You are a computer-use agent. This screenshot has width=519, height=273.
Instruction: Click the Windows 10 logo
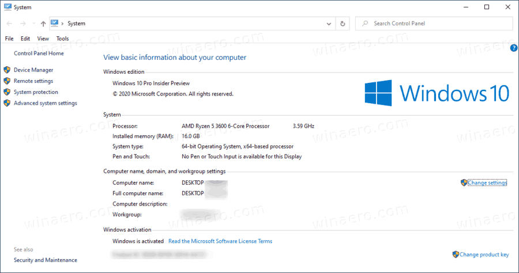pyautogui.click(x=437, y=93)
